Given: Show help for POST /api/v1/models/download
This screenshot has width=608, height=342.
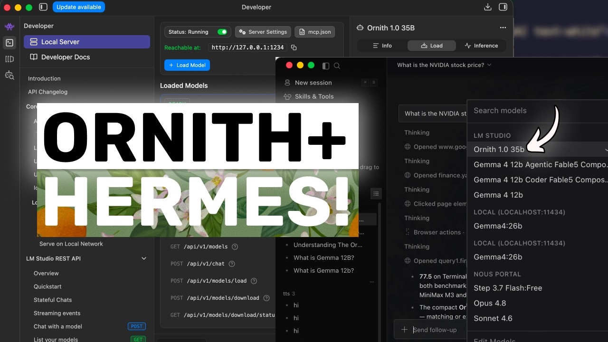Looking at the screenshot, I should (266, 298).
